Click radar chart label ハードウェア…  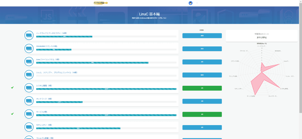click(x=262, y=46)
